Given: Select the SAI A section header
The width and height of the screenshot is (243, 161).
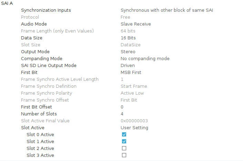Looking at the screenshot, I should pyautogui.click(x=7, y=3).
